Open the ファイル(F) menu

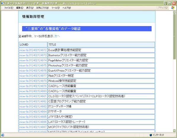(9, 8)
